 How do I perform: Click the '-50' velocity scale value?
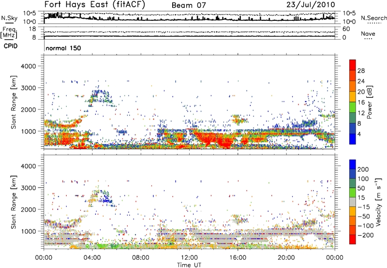pyautogui.click(x=364, y=216)
